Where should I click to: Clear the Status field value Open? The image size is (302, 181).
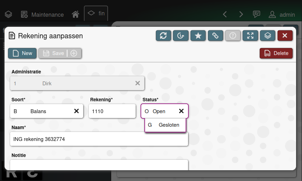(181, 111)
